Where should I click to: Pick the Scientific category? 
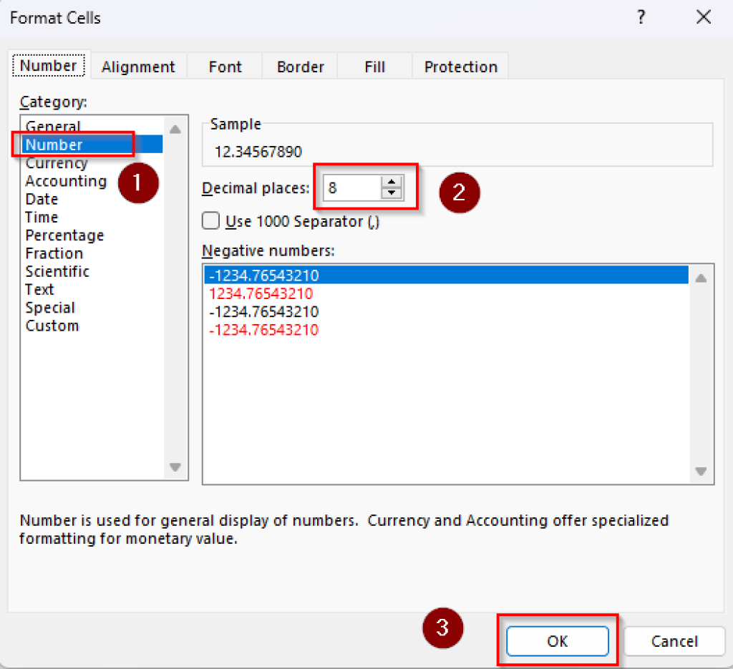[x=57, y=271]
